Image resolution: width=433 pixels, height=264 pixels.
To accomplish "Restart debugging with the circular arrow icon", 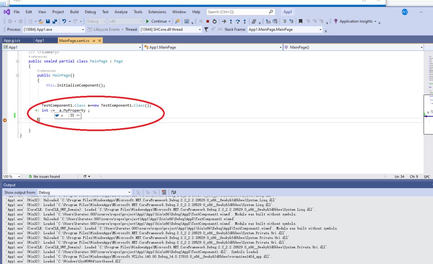I will [214, 21].
